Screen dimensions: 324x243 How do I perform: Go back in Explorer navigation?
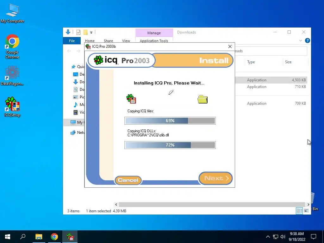click(x=69, y=51)
